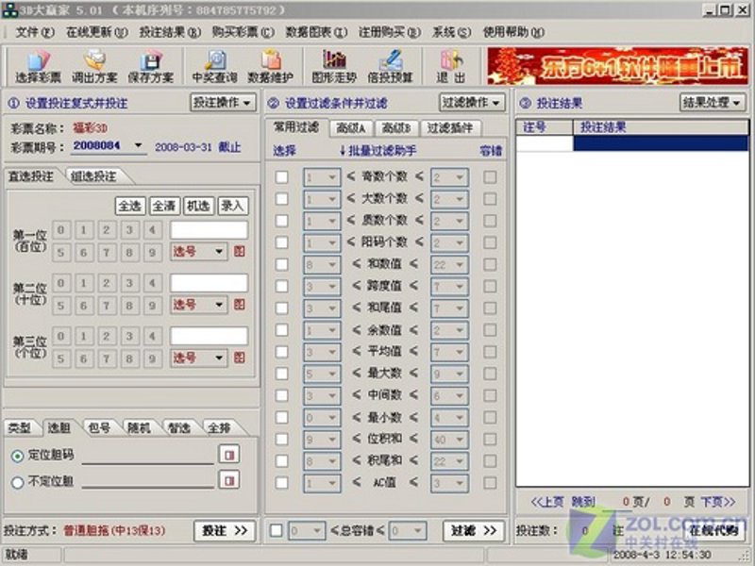
Task: Click the red grid icon for 第二位
Action: pyautogui.click(x=240, y=304)
